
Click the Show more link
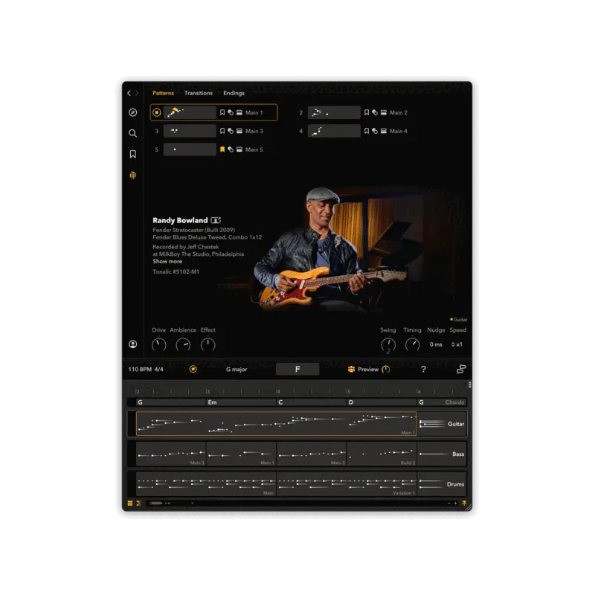click(167, 262)
